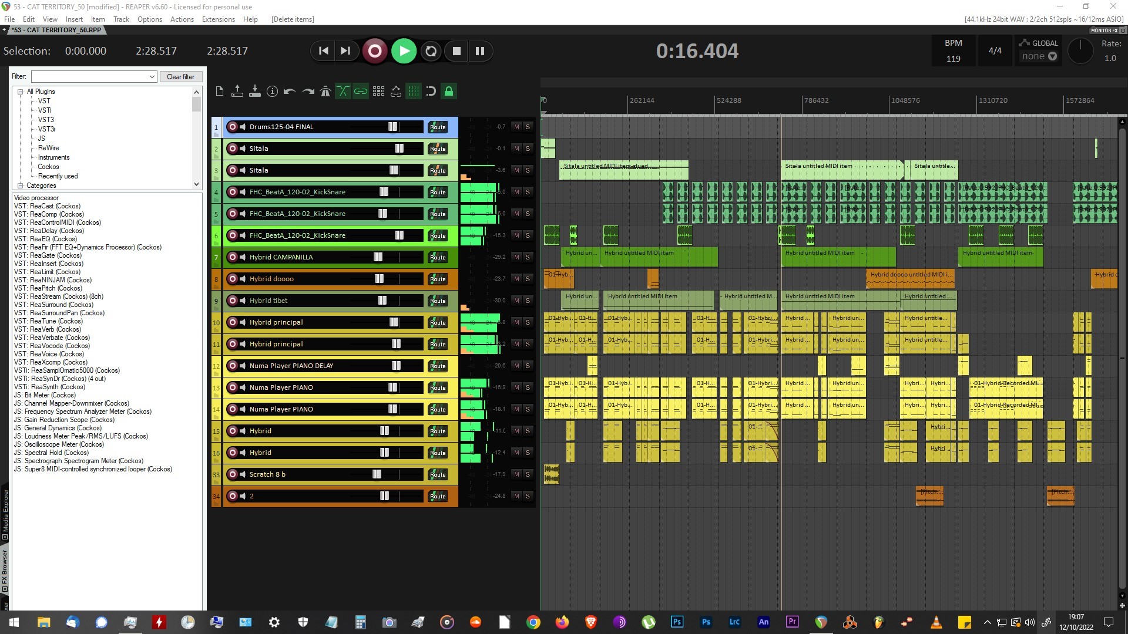Viewport: 1128px width, 634px height.
Task: Toggle monitoring speaker on Numa Player PIANO DELAY
Action: click(243, 366)
